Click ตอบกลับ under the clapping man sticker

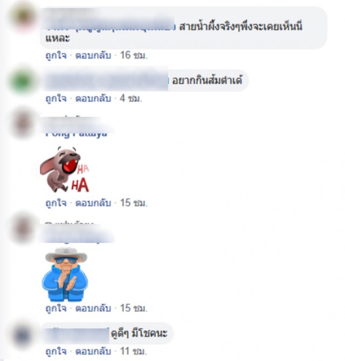pyautogui.click(x=93, y=308)
